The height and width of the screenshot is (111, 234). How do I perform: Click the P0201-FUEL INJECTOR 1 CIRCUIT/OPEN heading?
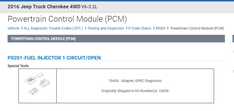tap(54, 58)
